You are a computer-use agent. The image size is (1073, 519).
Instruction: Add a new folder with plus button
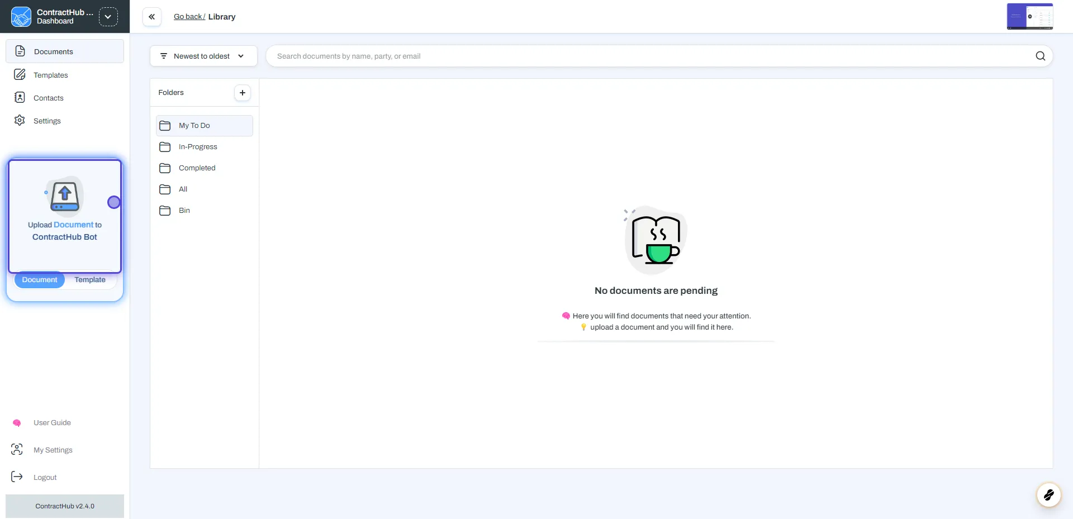click(243, 93)
